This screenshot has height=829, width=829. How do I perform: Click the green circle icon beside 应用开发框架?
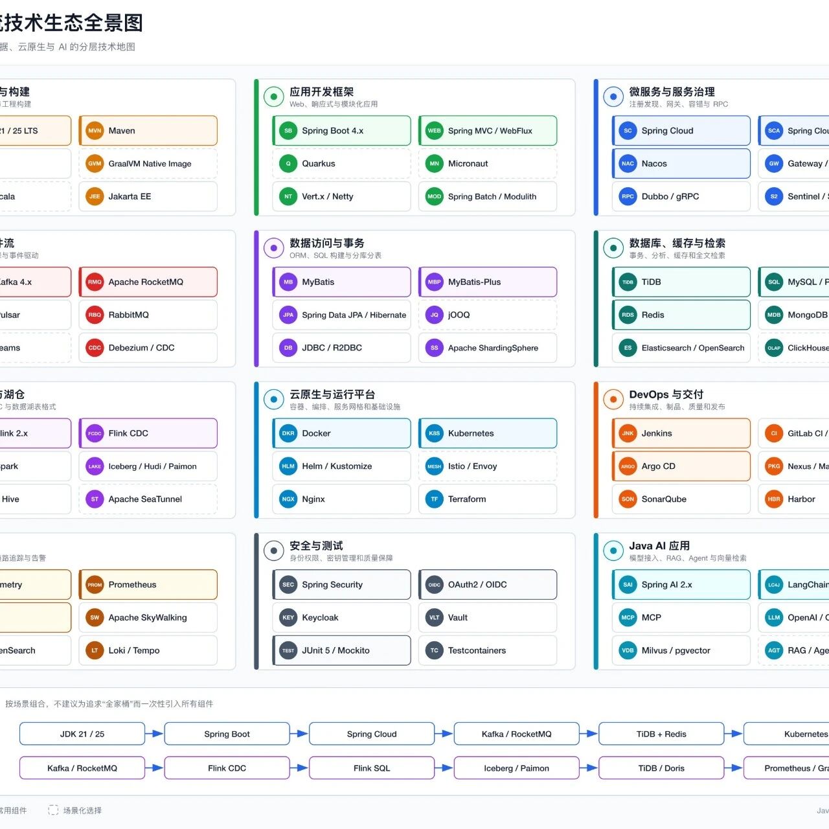(274, 97)
